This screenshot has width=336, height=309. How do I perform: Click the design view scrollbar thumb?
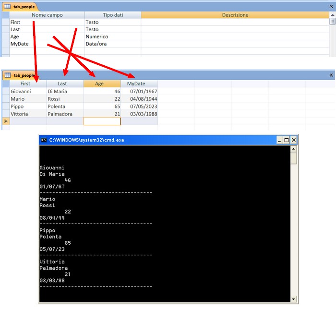pyautogui.click(x=332, y=22)
